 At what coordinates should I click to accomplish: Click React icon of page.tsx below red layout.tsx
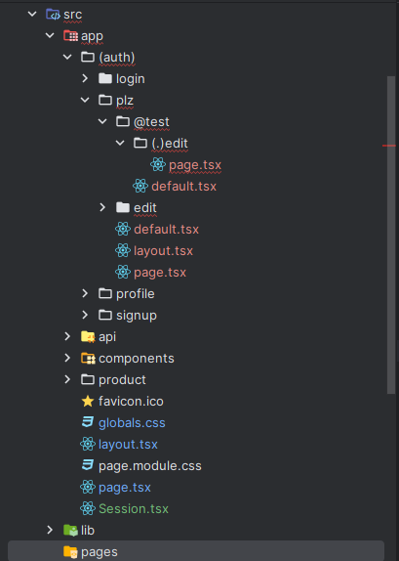coord(123,273)
